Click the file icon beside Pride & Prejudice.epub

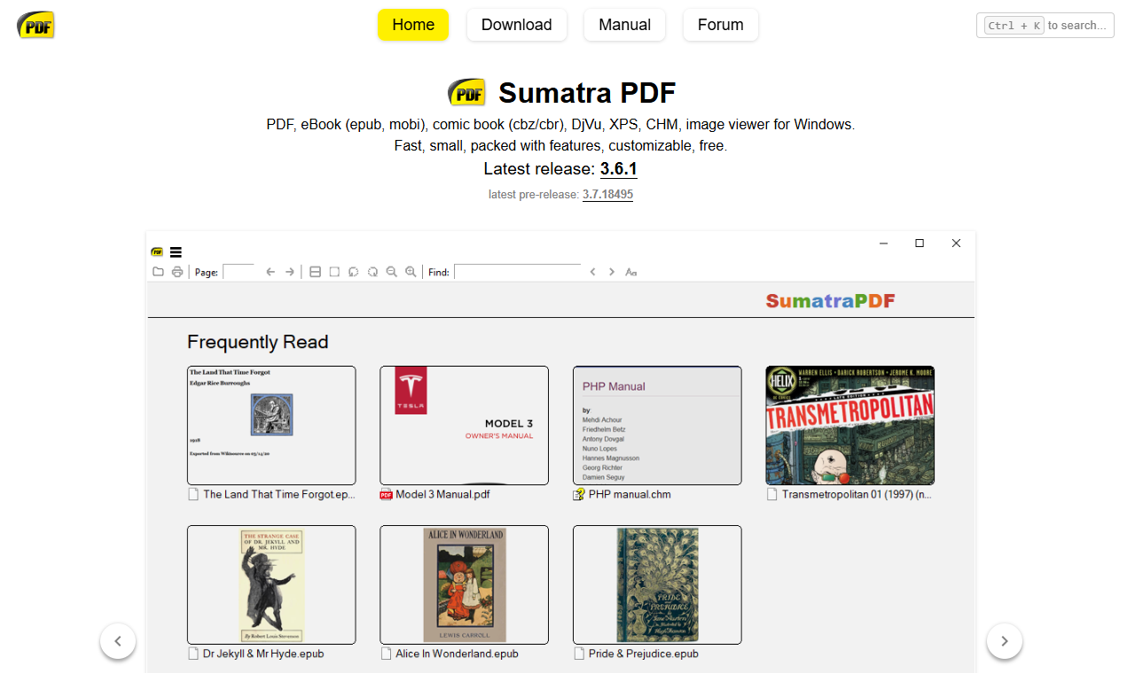[x=579, y=654]
